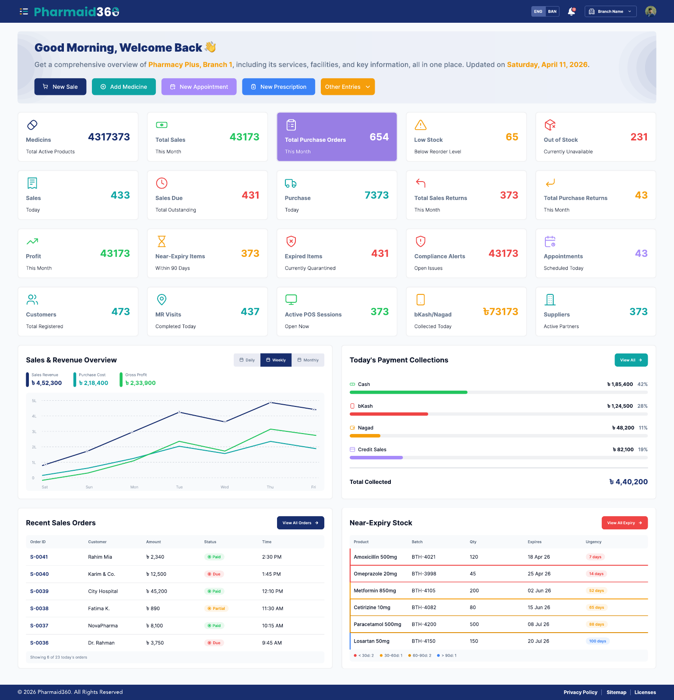
Task: Click View All payment collections button
Action: 631,360
